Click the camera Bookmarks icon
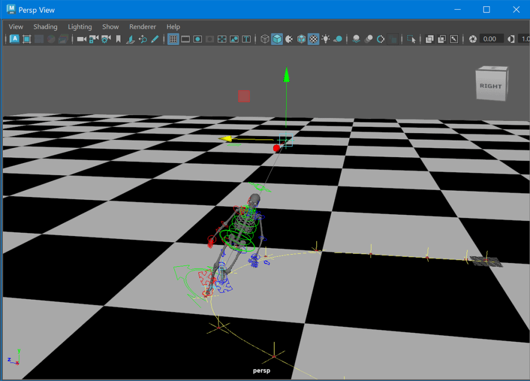The width and height of the screenshot is (530, 381). point(119,39)
